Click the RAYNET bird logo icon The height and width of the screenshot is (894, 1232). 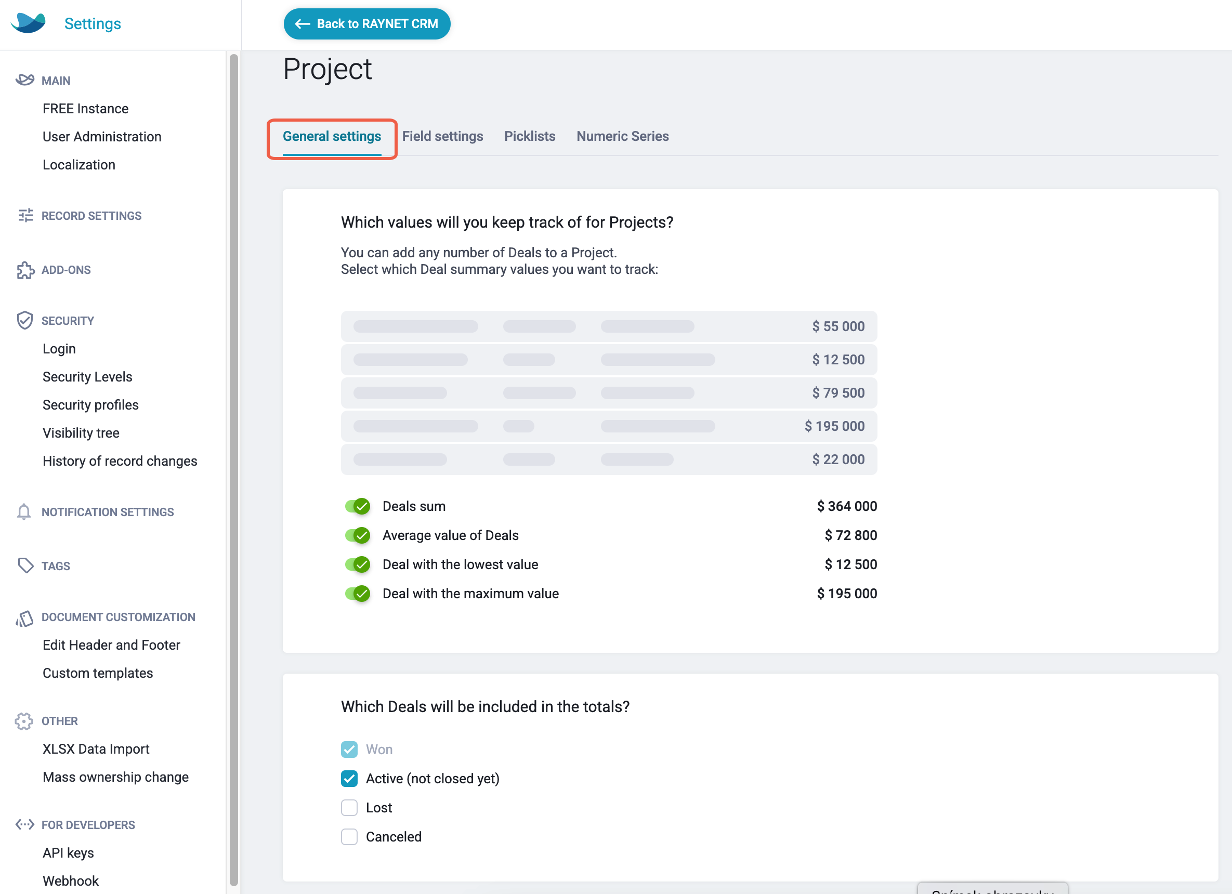(28, 23)
